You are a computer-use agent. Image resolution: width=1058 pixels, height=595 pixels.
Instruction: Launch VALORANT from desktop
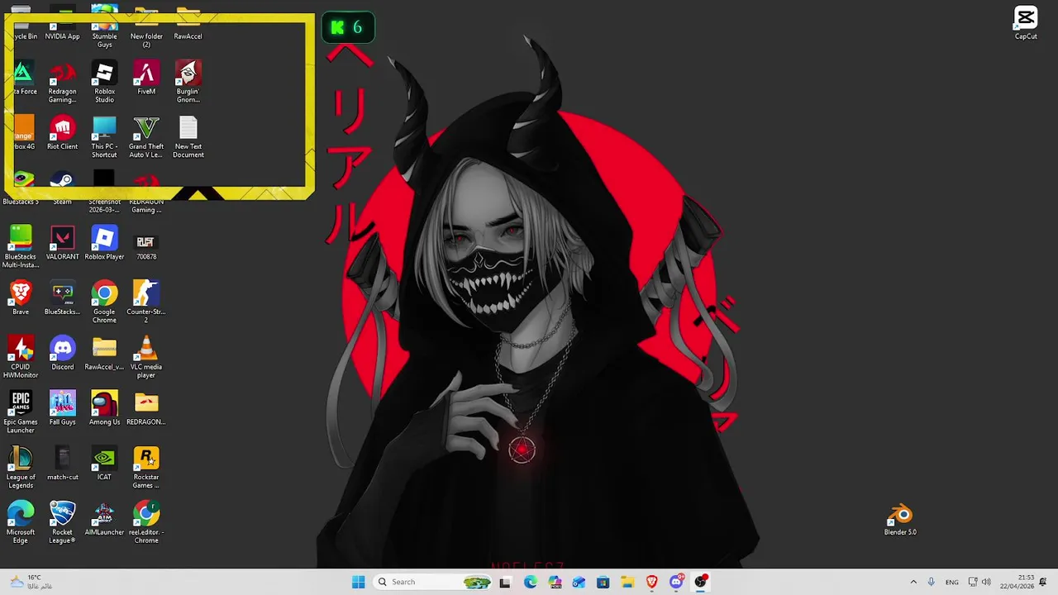pos(63,244)
